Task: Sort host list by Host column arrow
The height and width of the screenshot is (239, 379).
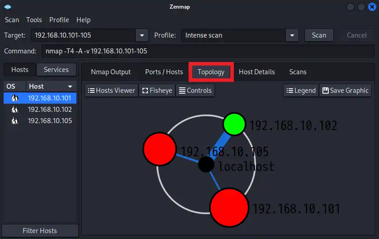Action: (x=70, y=86)
